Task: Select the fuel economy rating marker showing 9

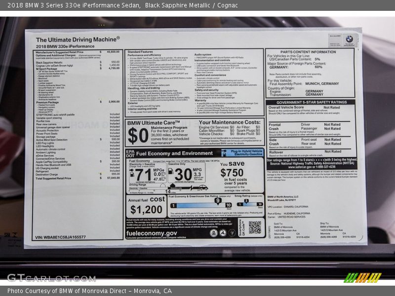Action: click(218, 201)
